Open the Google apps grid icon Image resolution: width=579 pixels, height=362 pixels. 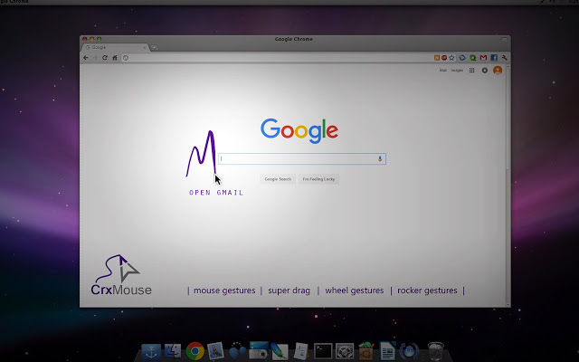(471, 71)
